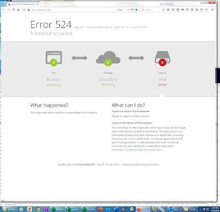Expand the toolbar overflow chevron

point(206,10)
